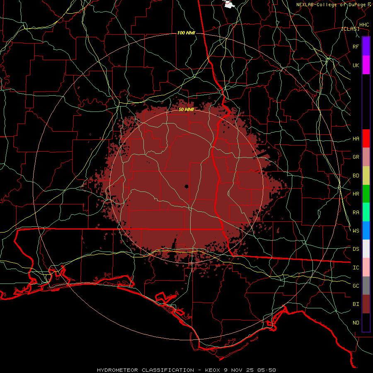Screen dimensions: 373x373
Task: Click the IC pink legend swatch
Action: pos(366,267)
